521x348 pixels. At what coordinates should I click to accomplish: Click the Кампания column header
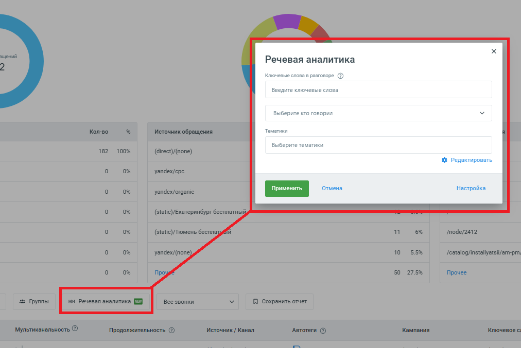click(415, 330)
